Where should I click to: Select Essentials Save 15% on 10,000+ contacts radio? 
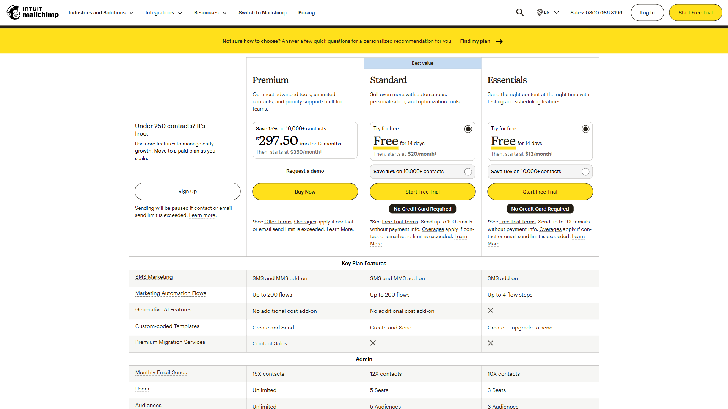(x=585, y=172)
